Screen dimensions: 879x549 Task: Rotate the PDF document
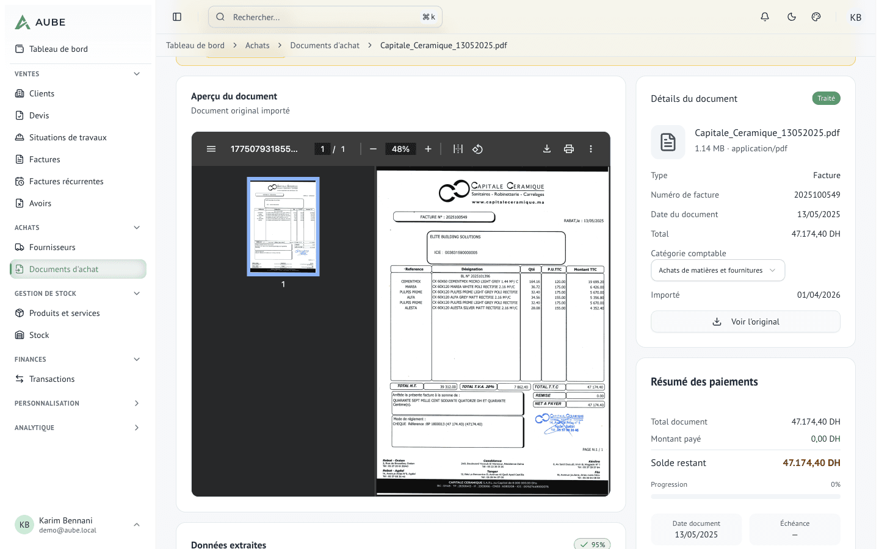point(477,149)
